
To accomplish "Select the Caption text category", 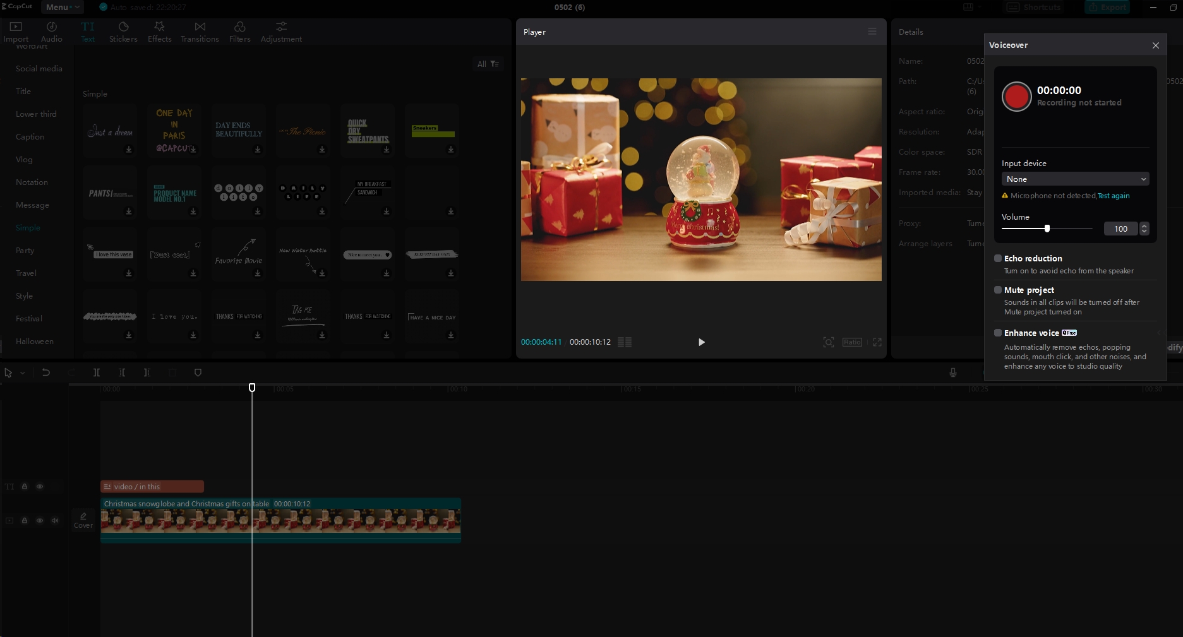I will [30, 137].
